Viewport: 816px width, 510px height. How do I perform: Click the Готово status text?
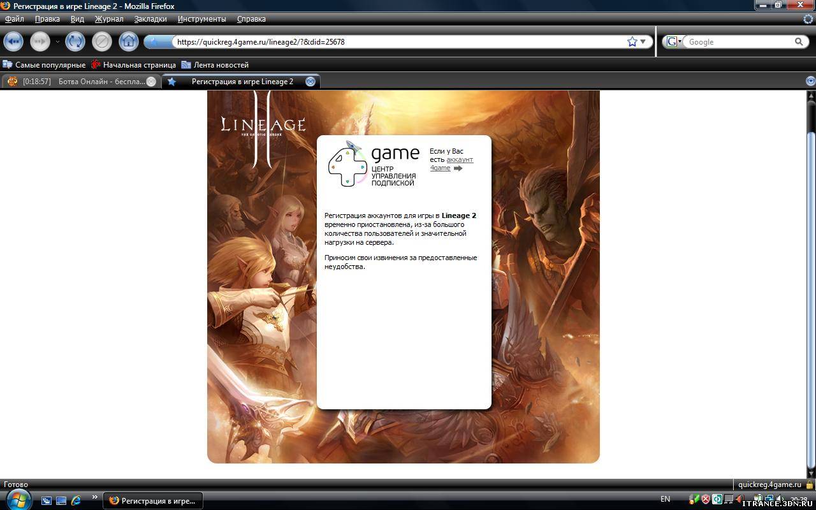[x=16, y=484]
